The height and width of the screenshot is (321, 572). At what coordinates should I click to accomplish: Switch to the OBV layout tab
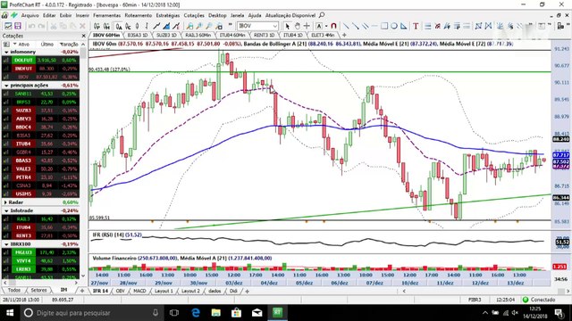click(120, 291)
